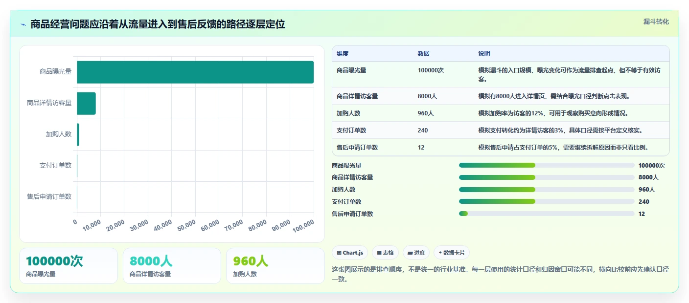Select the 数据卡片 chip

pos(451,253)
